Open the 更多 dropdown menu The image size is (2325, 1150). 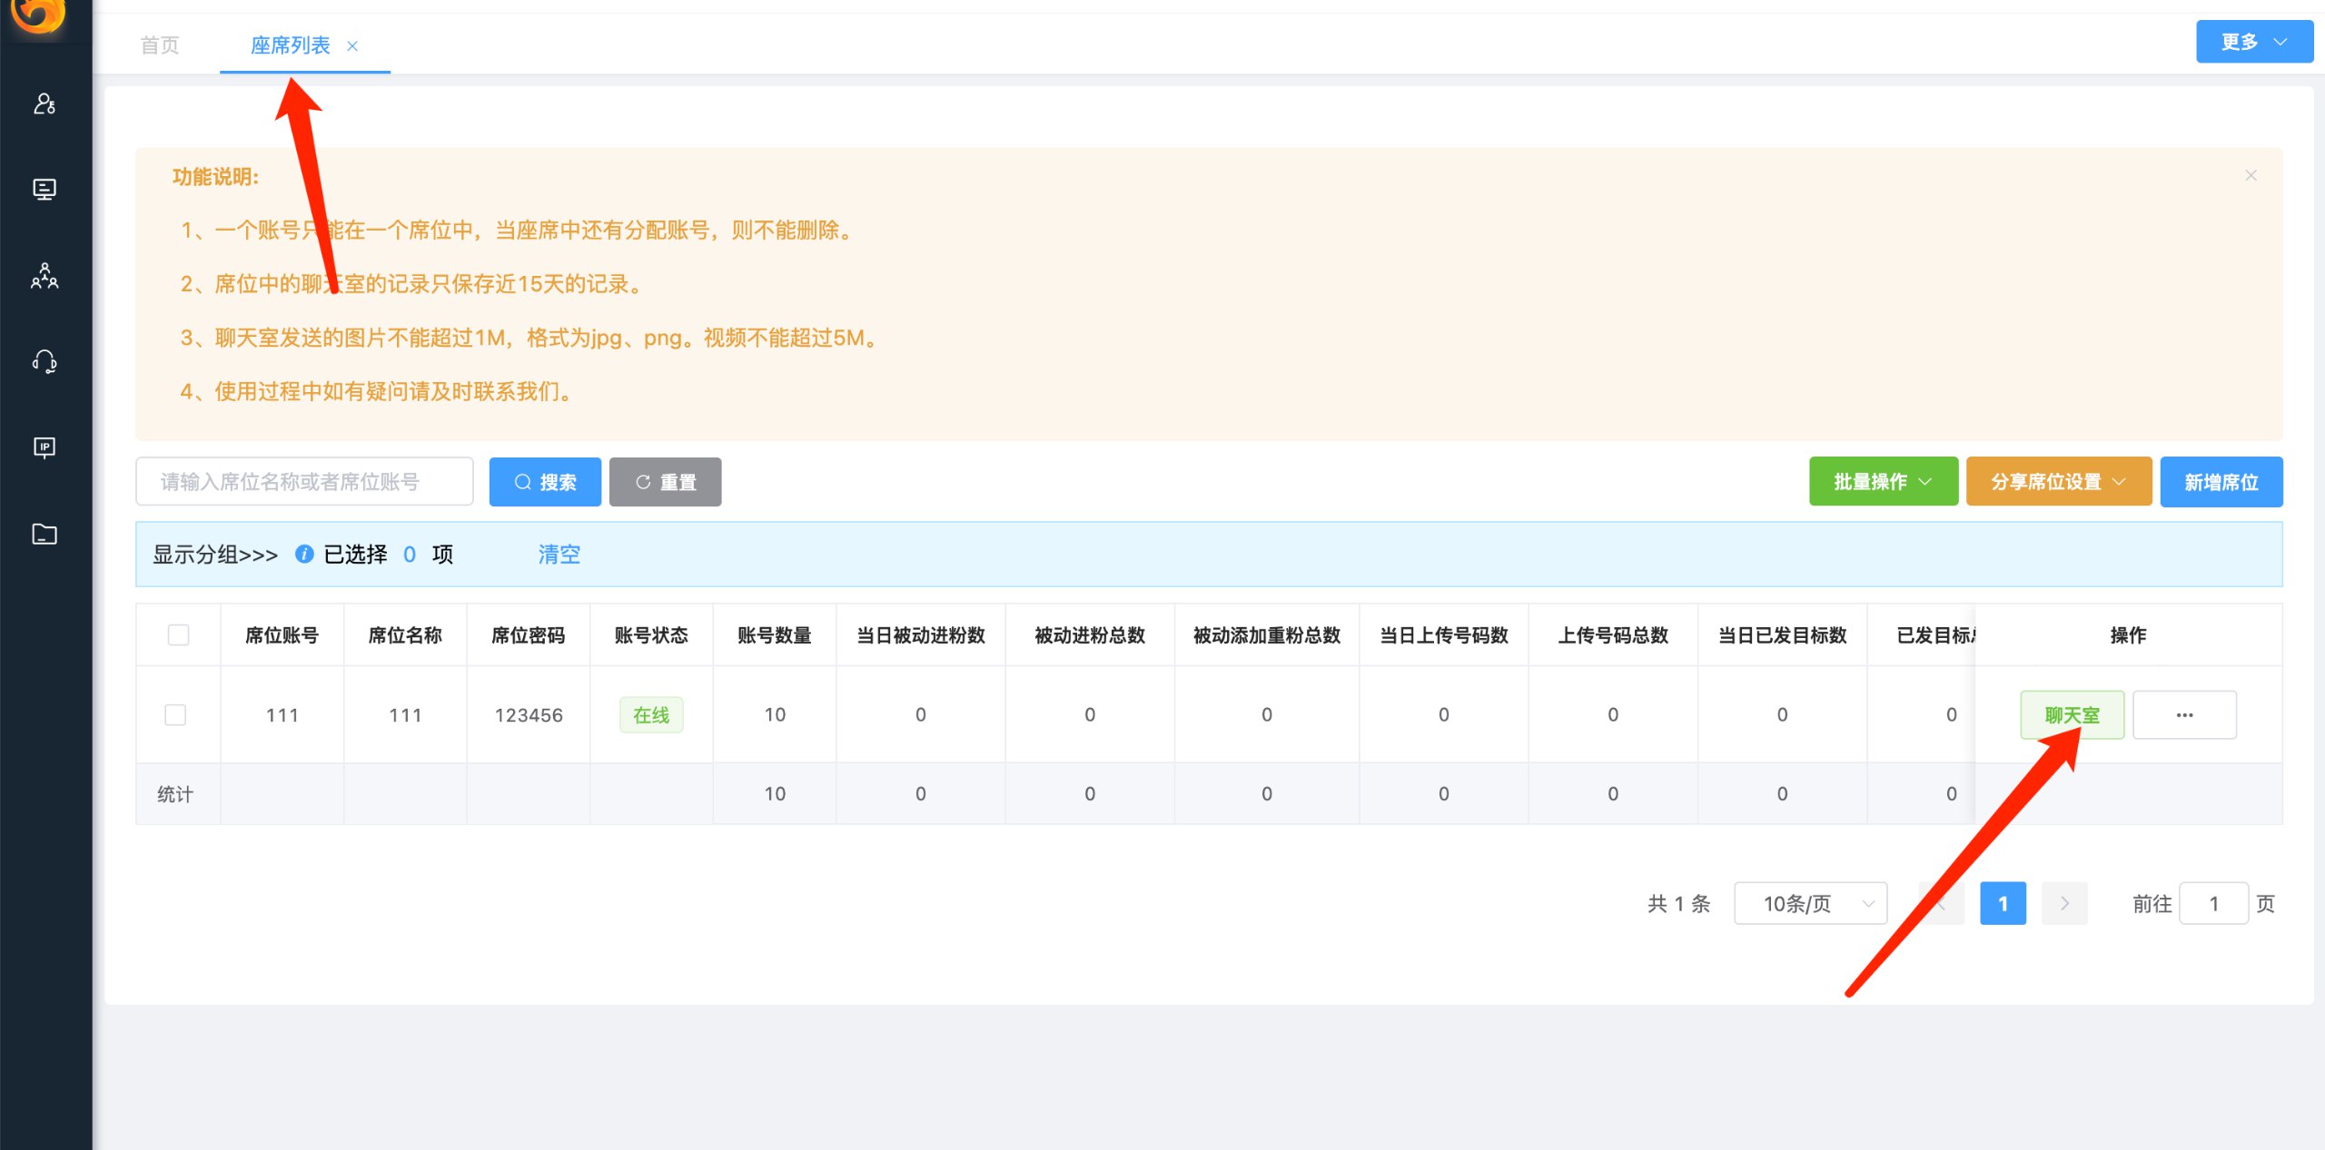click(x=2253, y=42)
